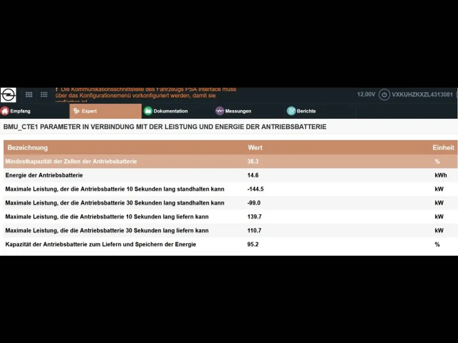
Task: Click the Wert column header
Action: click(255, 148)
